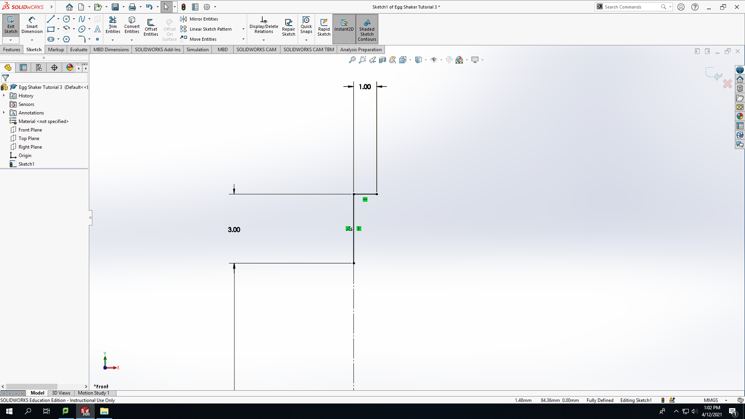Select the Ellipse tool
The height and width of the screenshot is (419, 745).
82,29
